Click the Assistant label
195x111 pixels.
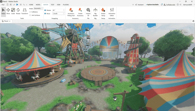141,5
